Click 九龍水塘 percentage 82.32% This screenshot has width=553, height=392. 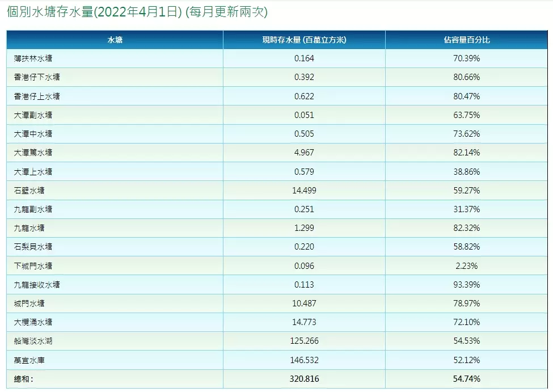point(467,228)
